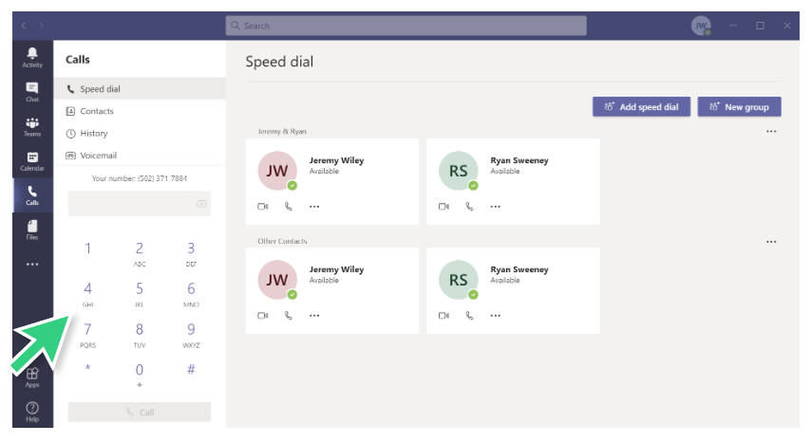Click the phone number entry field
This screenshot has height=443, width=811.
pos(140,204)
